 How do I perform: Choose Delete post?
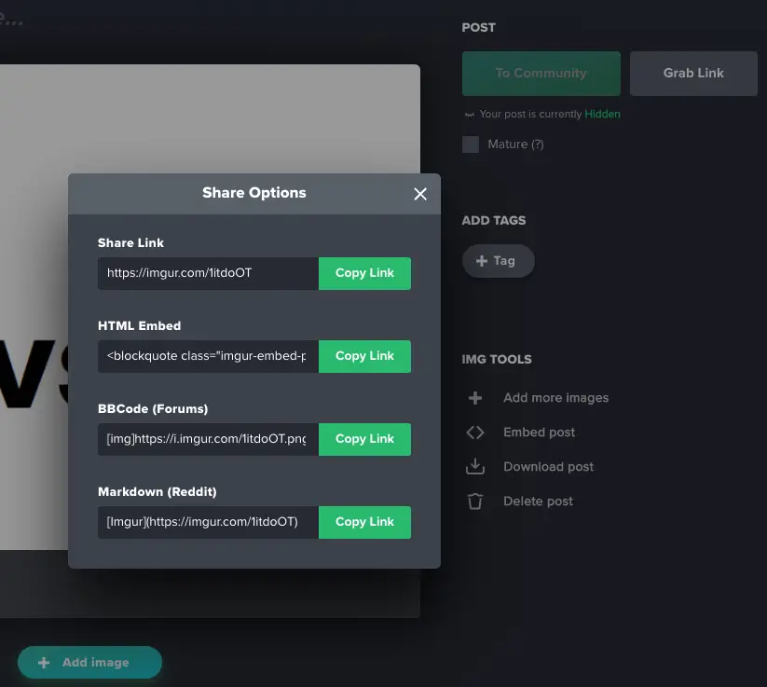click(538, 502)
